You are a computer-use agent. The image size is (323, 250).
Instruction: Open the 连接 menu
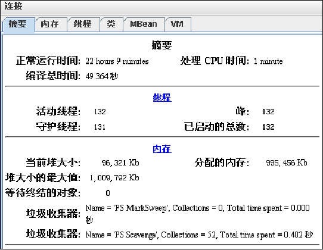pos(13,6)
